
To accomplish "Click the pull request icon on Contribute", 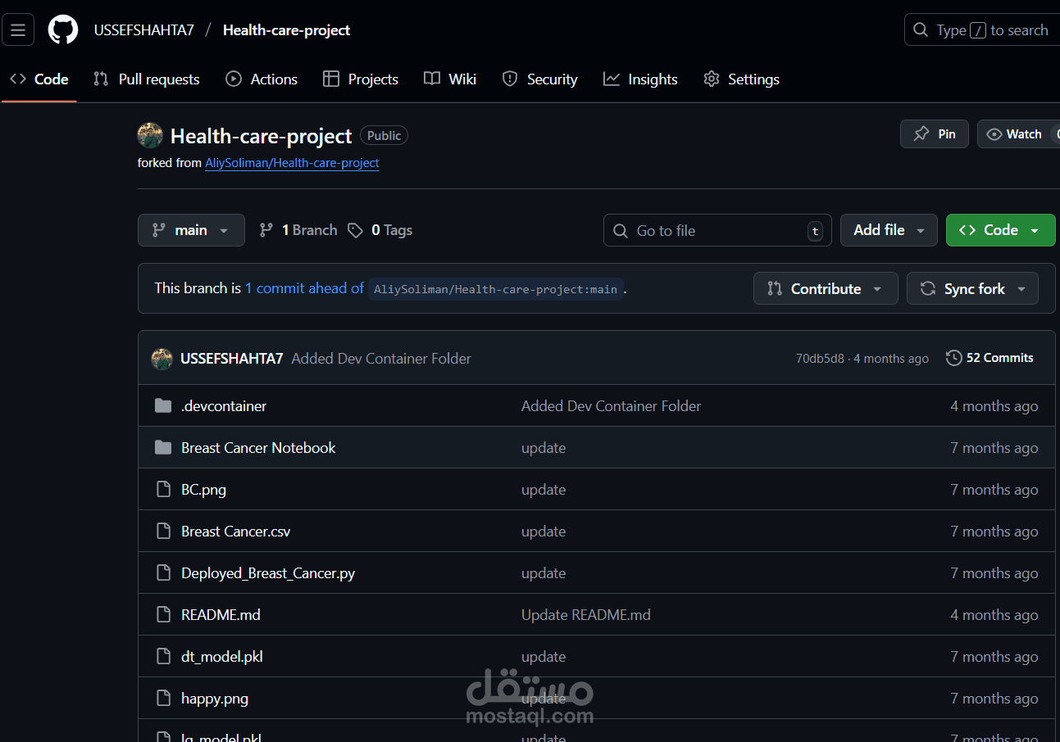I will click(775, 289).
